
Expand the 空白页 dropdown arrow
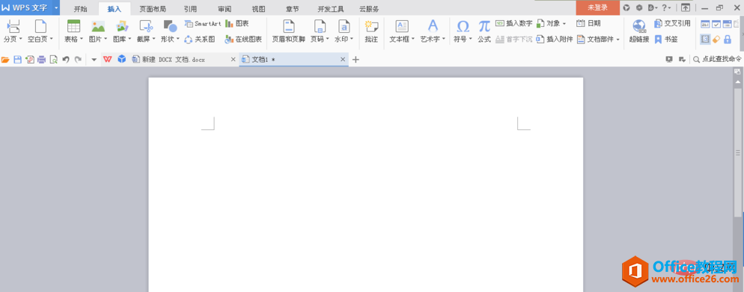(x=51, y=40)
